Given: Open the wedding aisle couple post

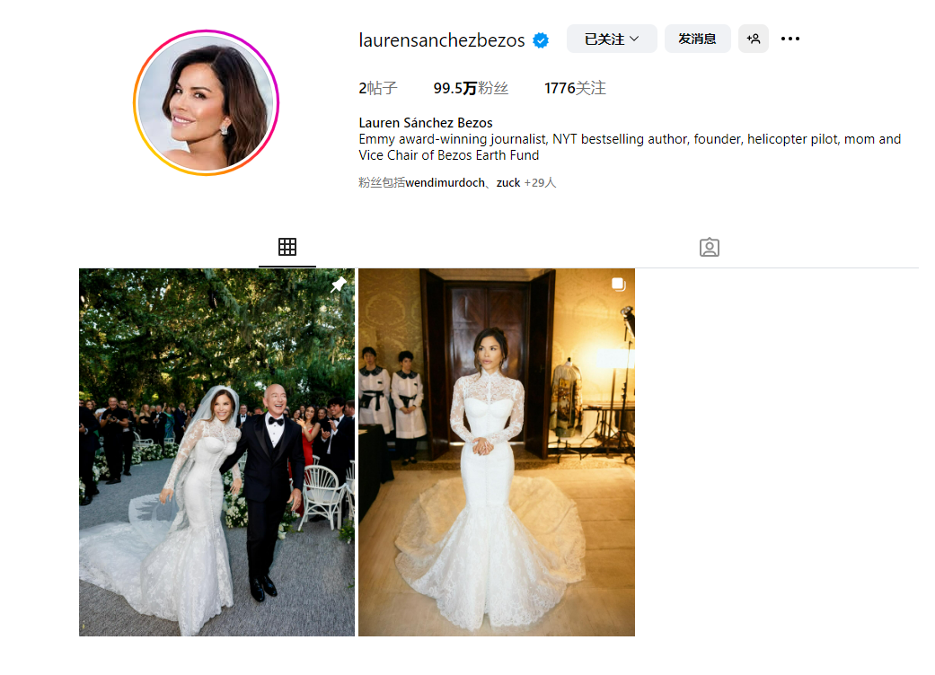Looking at the screenshot, I should tap(216, 452).
